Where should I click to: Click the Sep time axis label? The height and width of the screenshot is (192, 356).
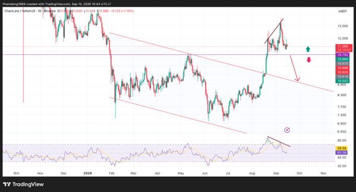pyautogui.click(x=276, y=173)
